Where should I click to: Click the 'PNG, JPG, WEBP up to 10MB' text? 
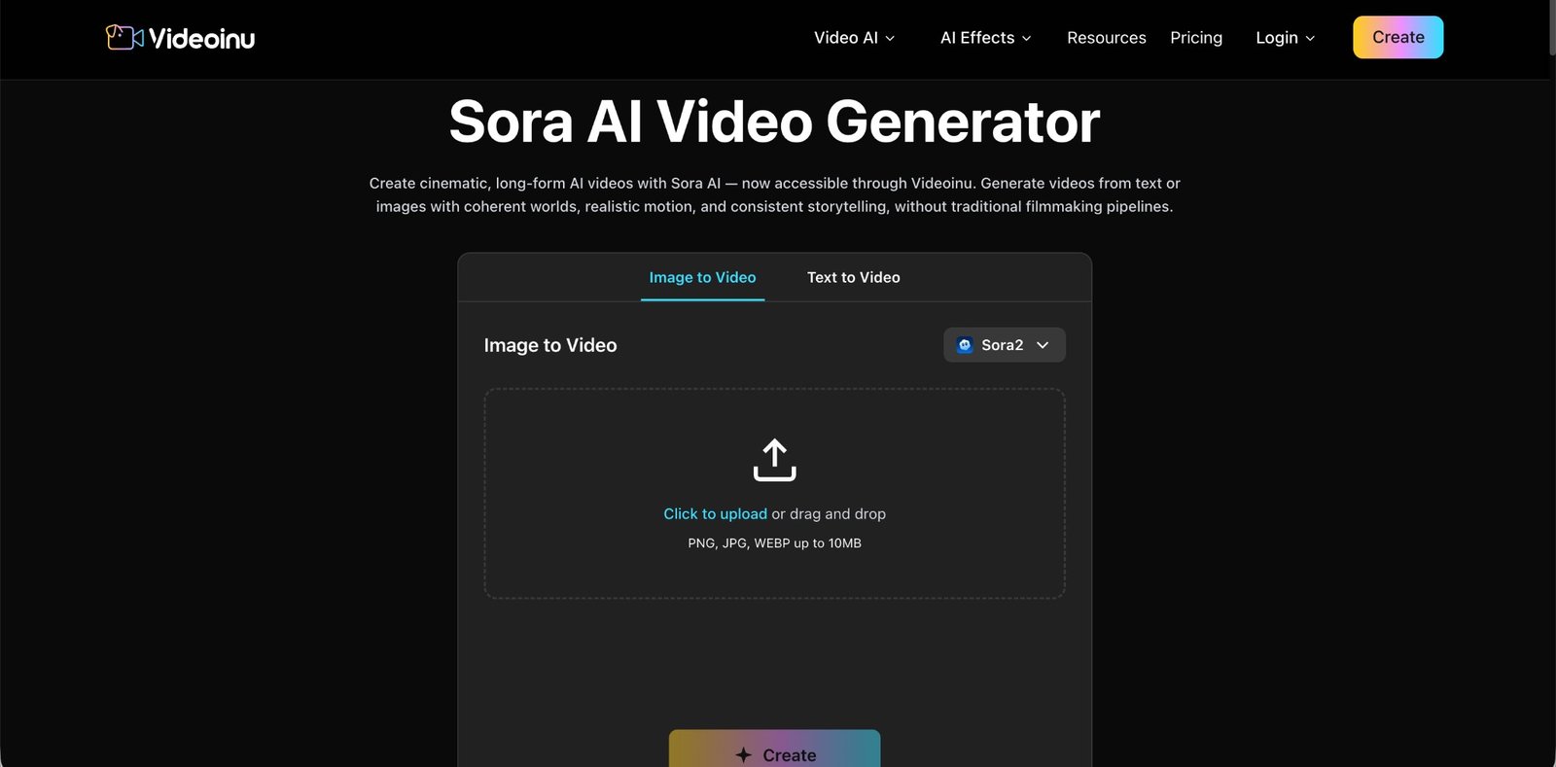click(x=774, y=543)
